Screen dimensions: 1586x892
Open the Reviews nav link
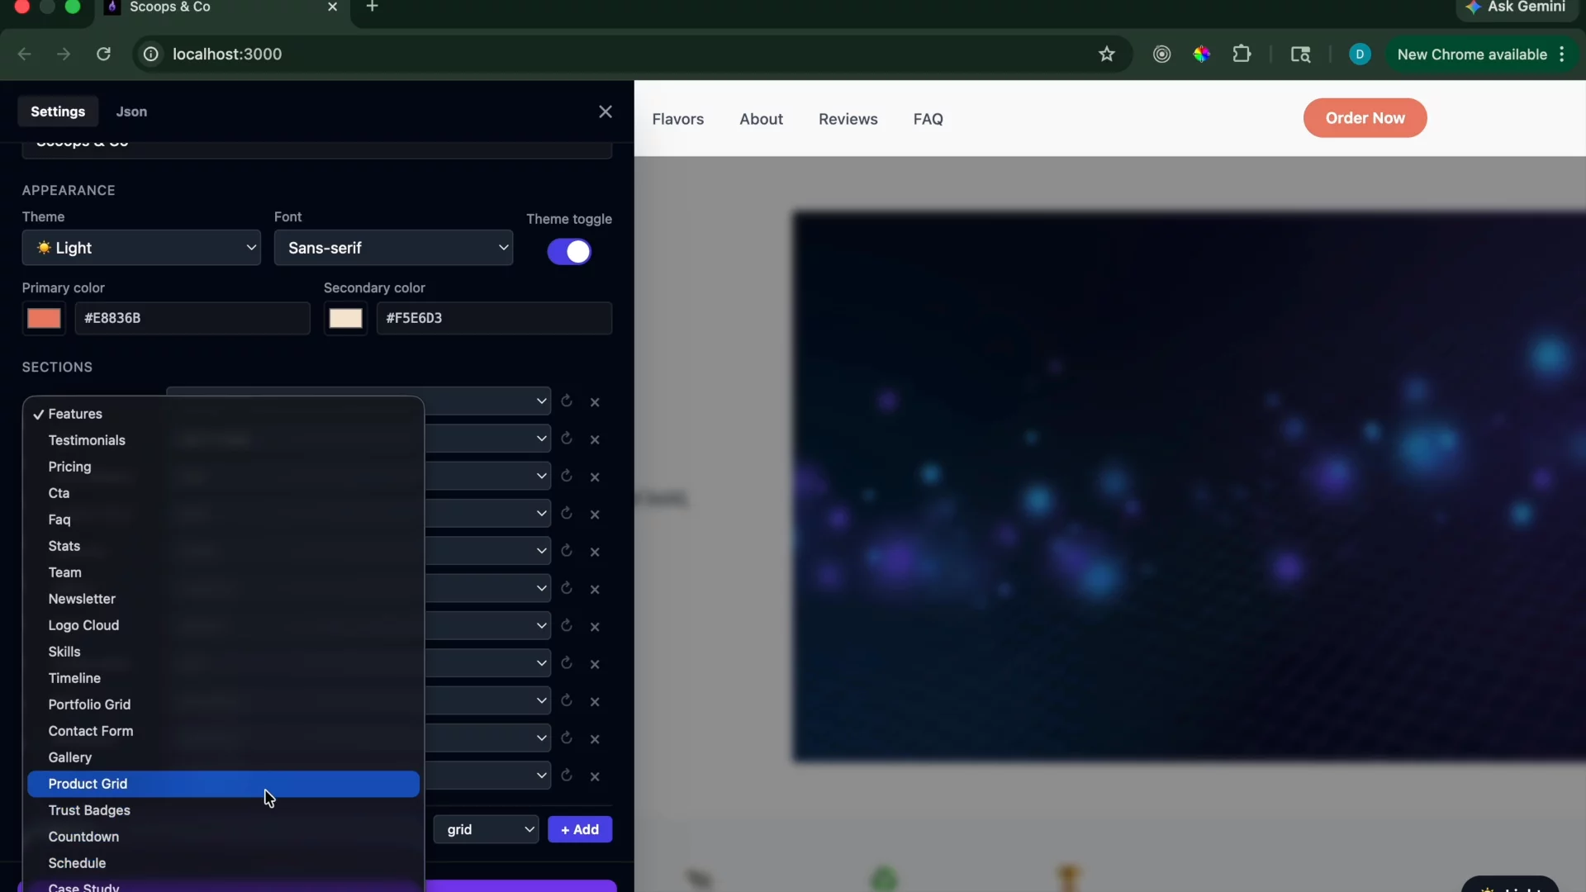click(x=848, y=119)
